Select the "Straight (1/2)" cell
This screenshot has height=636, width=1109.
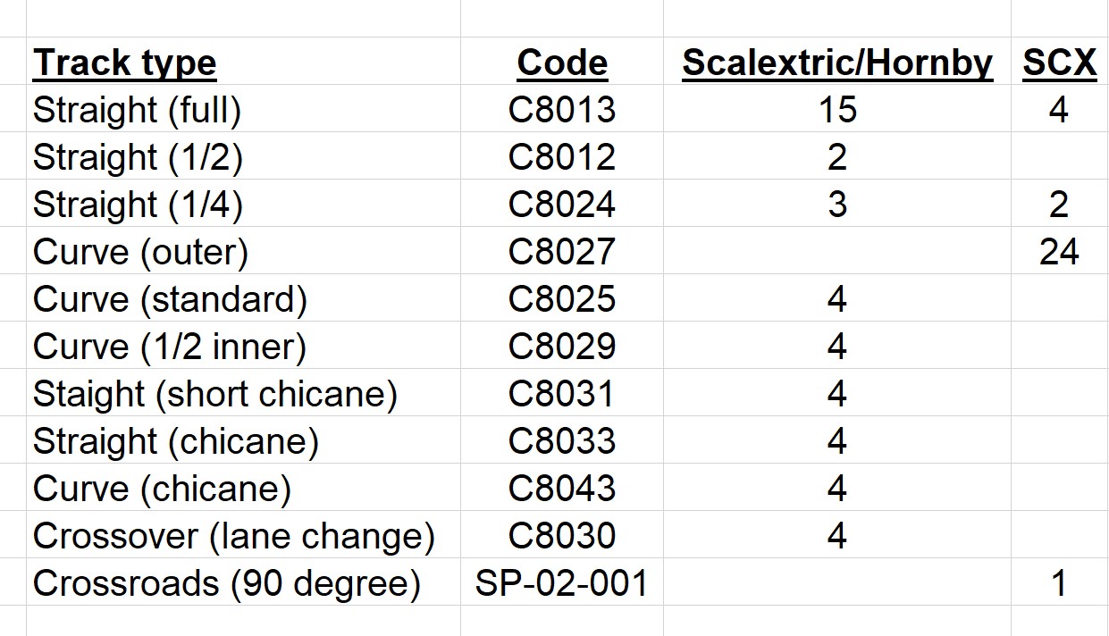(138, 157)
